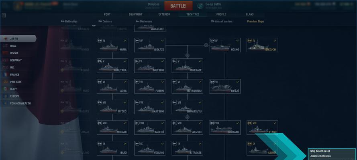This screenshot has width=357, height=160.
Task: Switch to the EQUIPMENT tab
Action: coord(135,14)
